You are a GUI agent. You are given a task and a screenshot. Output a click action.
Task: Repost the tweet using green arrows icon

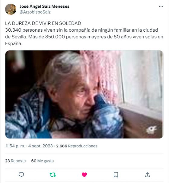click(x=53, y=175)
